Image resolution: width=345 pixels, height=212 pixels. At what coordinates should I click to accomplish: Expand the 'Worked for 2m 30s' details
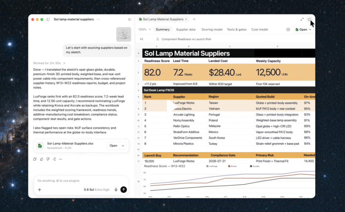tap(49, 63)
